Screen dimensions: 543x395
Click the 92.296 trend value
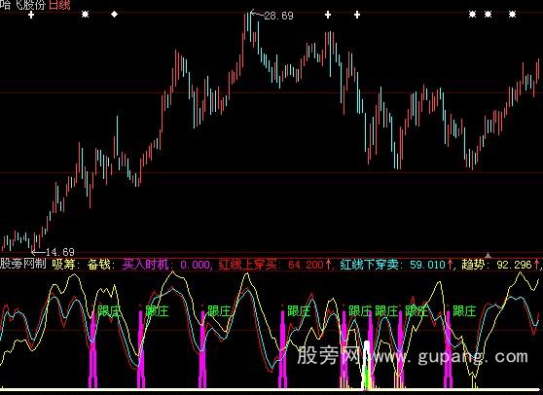pyautogui.click(x=514, y=266)
